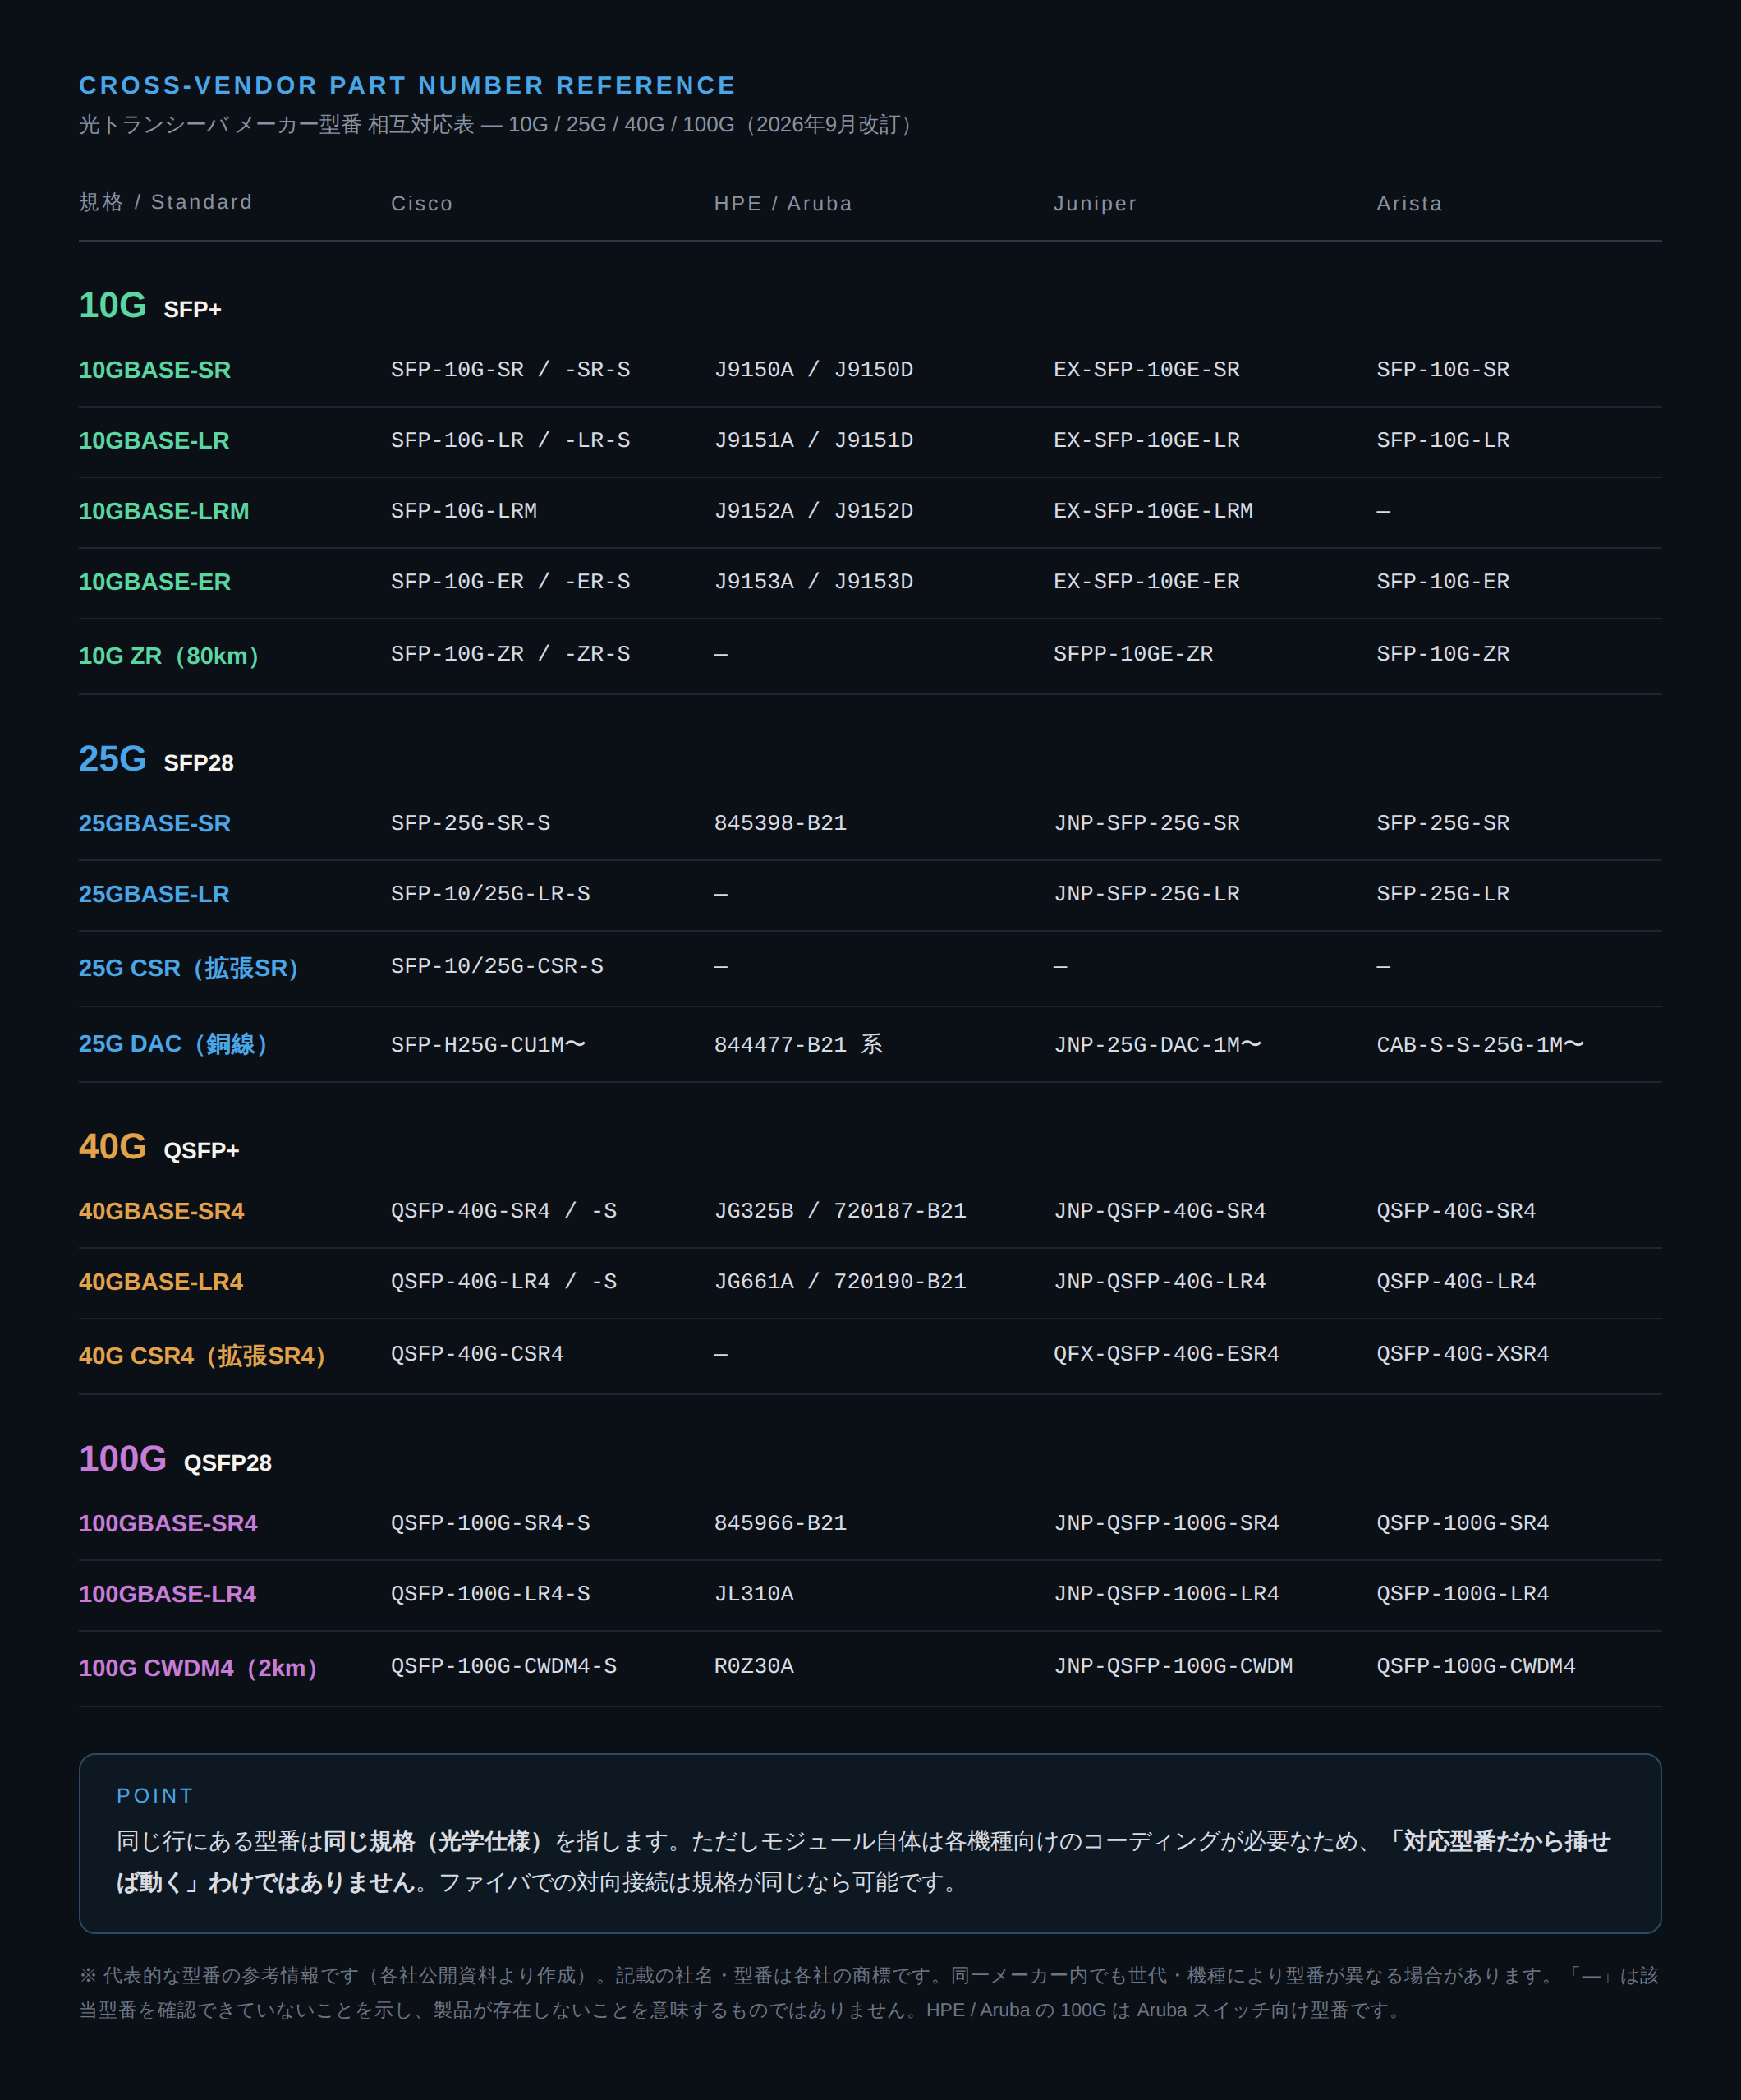Click Juniper part JNP-25G-DAC-1M〜
The width and height of the screenshot is (1741, 2100).
[x=1157, y=1045]
